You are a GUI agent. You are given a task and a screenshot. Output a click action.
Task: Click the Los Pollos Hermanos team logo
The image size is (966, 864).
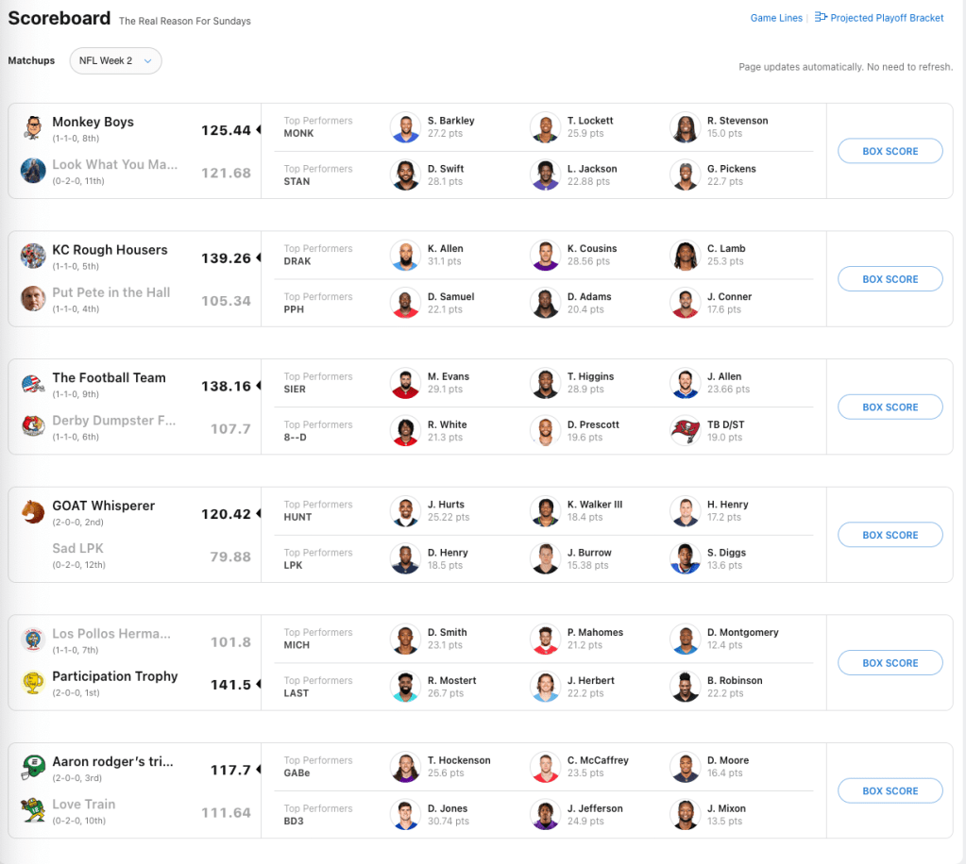[34, 640]
